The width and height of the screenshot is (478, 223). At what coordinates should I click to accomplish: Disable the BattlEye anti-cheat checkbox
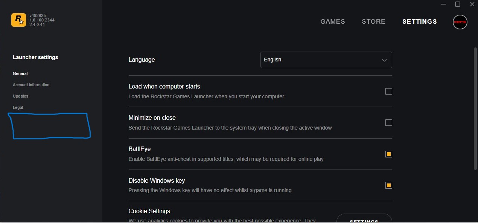[x=389, y=154]
